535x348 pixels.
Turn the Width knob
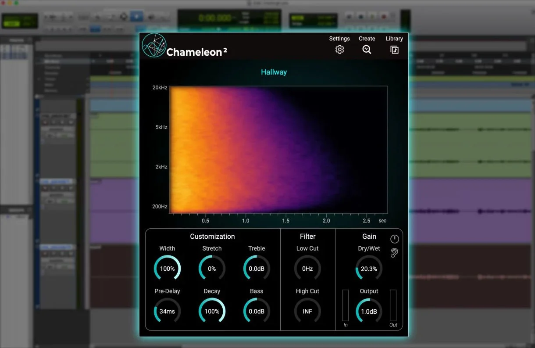(x=167, y=268)
